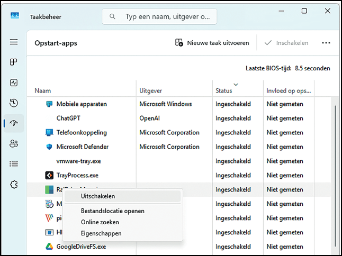Open Eigenschappen from the context menu
This screenshot has height=256, width=342.
(x=101, y=233)
